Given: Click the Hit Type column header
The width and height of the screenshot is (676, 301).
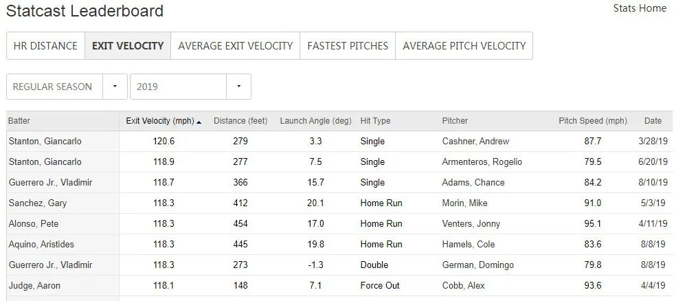Looking at the screenshot, I should [375, 121].
